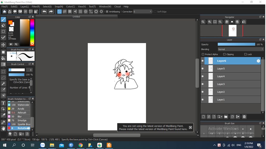Image resolution: width=266 pixels, height=149 pixels.
Task: Select the Smudge brush
Action: (x=19, y=120)
